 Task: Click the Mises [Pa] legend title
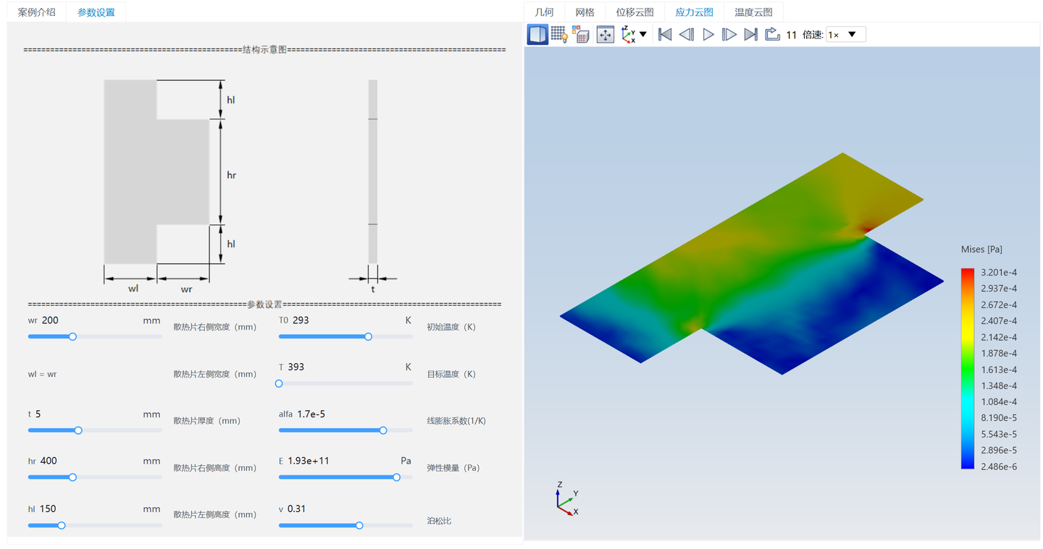[981, 250]
